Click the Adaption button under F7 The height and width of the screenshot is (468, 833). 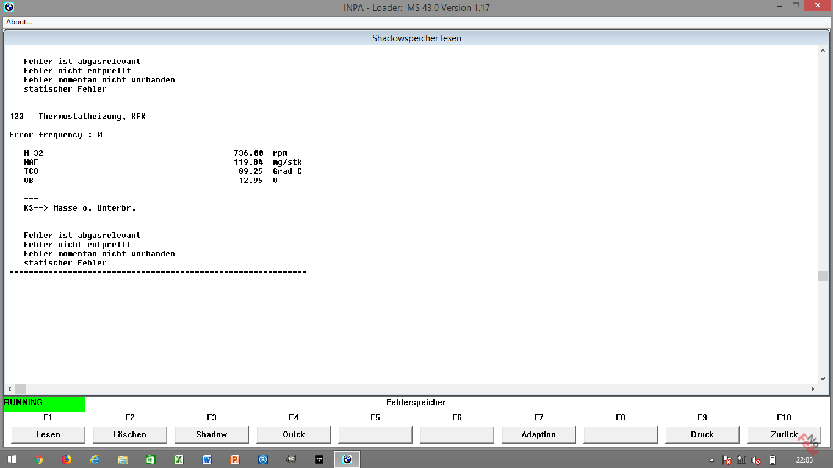coord(539,434)
